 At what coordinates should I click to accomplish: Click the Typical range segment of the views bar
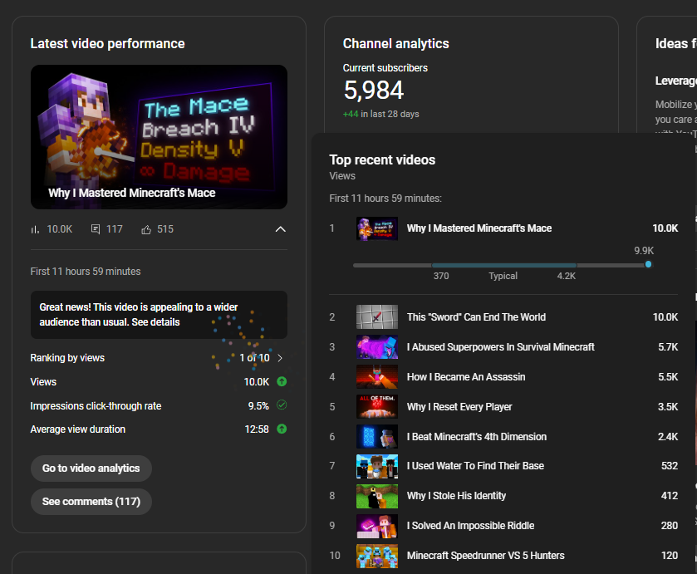[504, 265]
